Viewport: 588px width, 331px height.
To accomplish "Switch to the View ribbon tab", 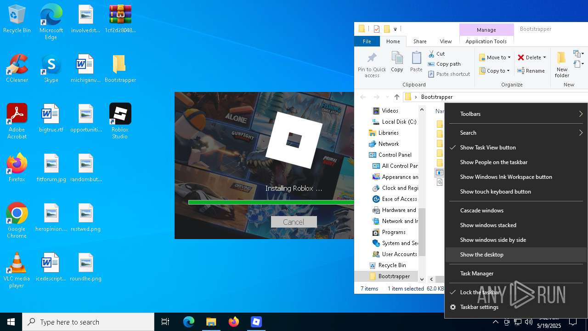I will pyautogui.click(x=446, y=41).
